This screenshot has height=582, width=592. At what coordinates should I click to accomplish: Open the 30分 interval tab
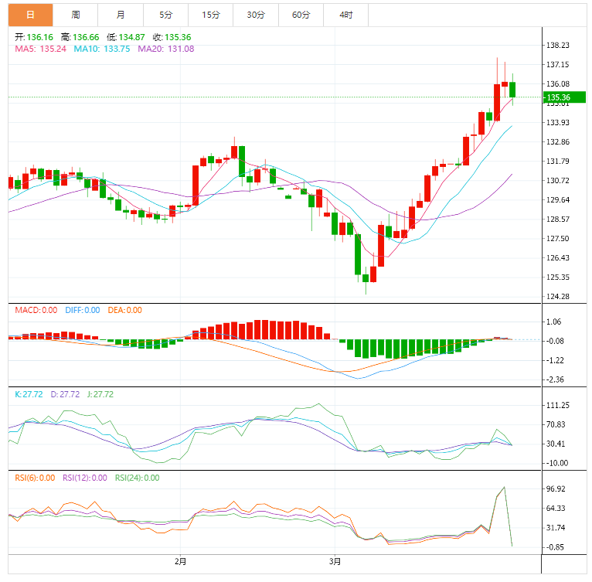tap(256, 15)
